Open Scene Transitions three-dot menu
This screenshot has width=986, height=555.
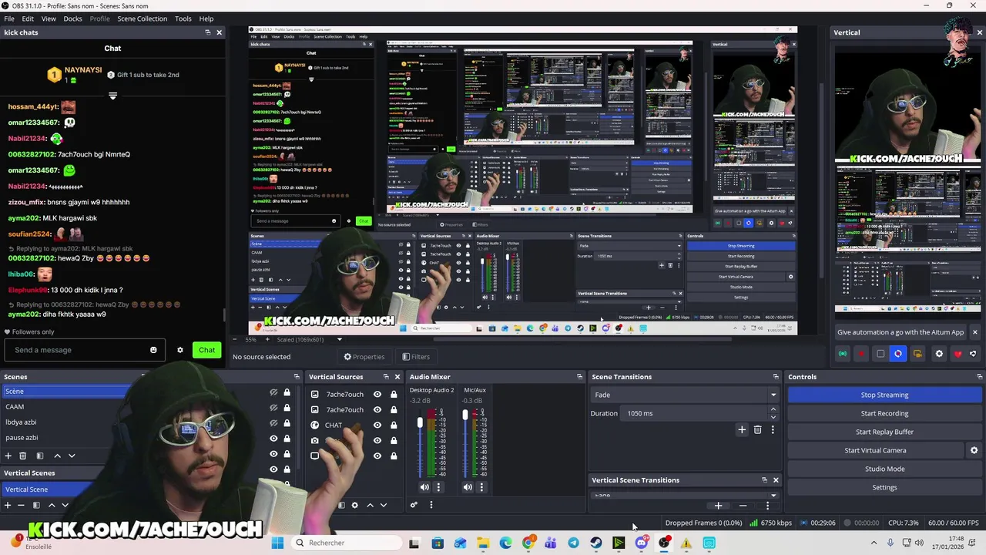point(773,429)
